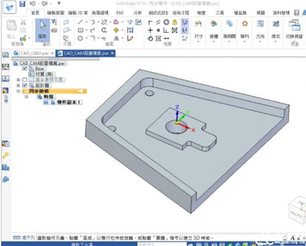Toggle the 設計體 checkbox
The width and height of the screenshot is (306, 246).
(24, 86)
